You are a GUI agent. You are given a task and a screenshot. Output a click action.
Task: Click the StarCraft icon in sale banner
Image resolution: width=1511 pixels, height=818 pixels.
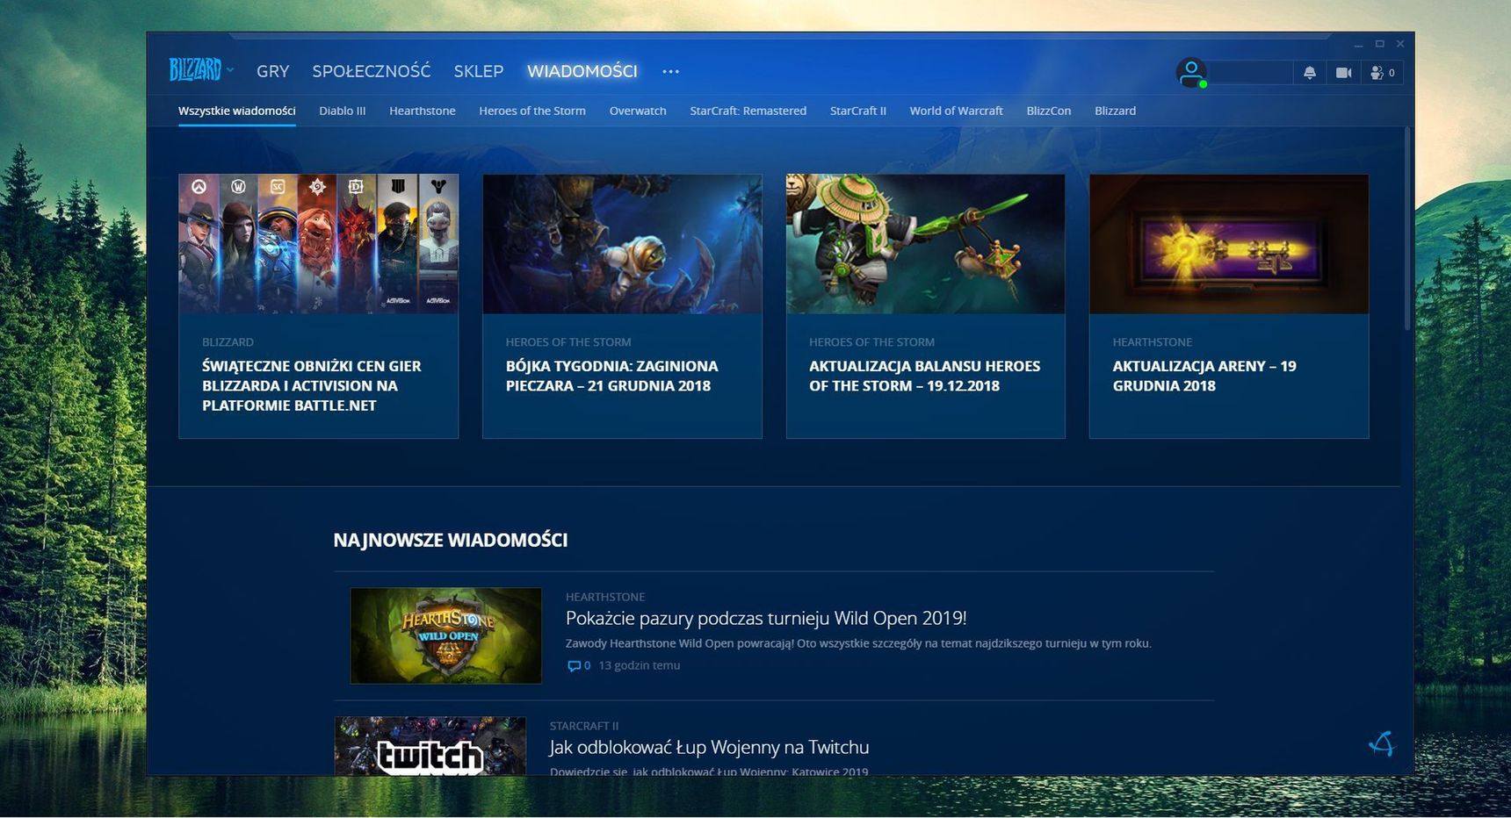278,186
